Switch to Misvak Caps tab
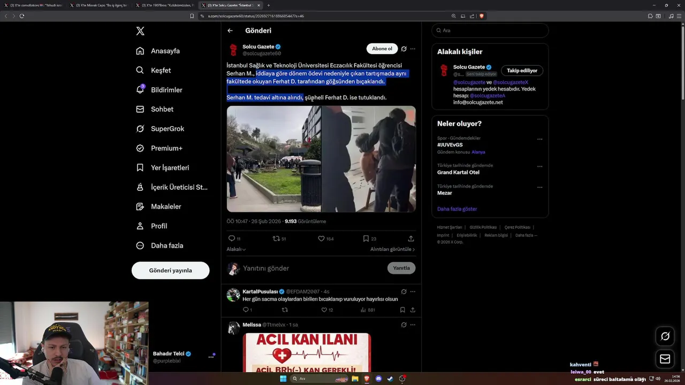685x385 pixels. (x=99, y=5)
